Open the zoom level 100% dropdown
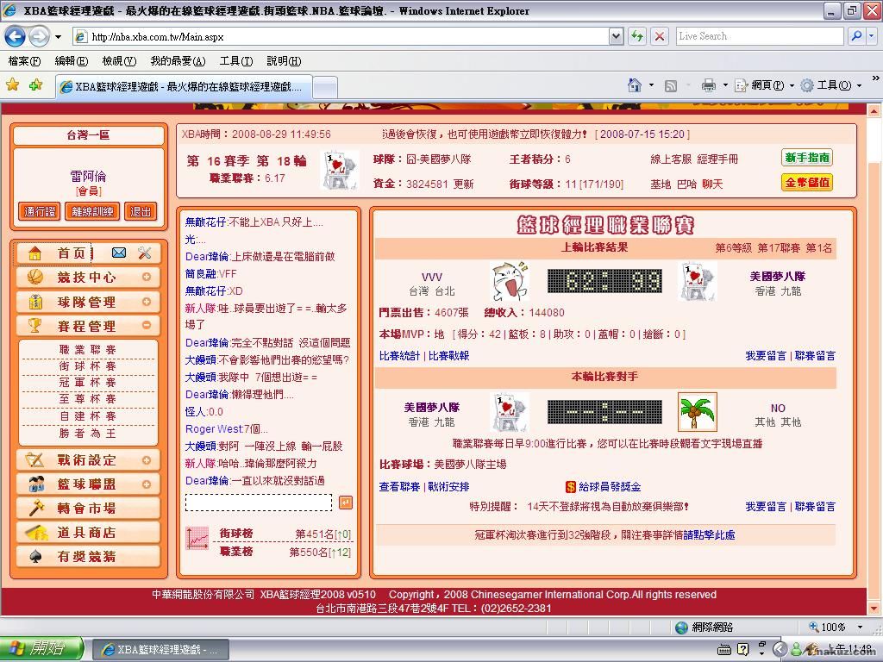Viewport: 883px width, 662px height. tap(860, 627)
